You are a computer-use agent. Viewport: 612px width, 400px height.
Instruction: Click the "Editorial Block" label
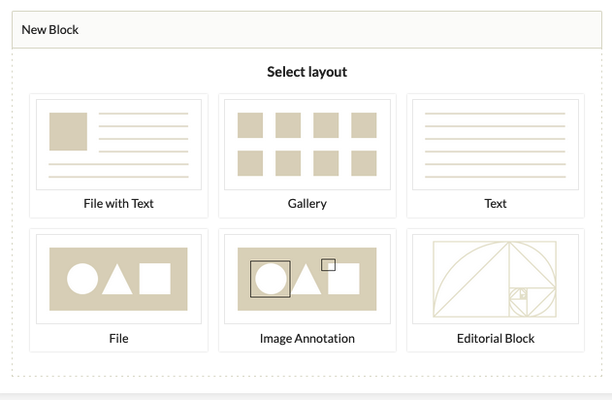(x=496, y=338)
